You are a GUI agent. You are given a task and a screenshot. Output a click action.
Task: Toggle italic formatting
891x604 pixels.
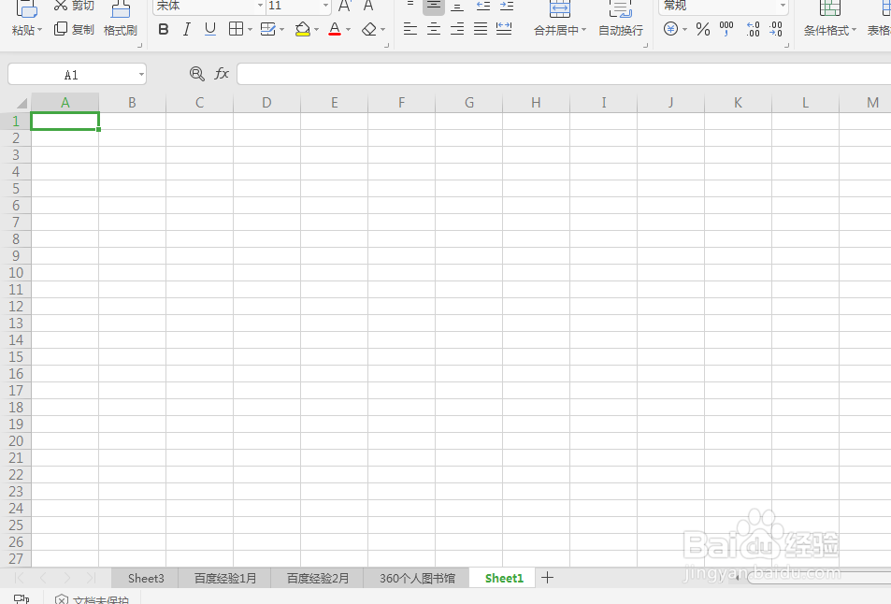point(186,30)
